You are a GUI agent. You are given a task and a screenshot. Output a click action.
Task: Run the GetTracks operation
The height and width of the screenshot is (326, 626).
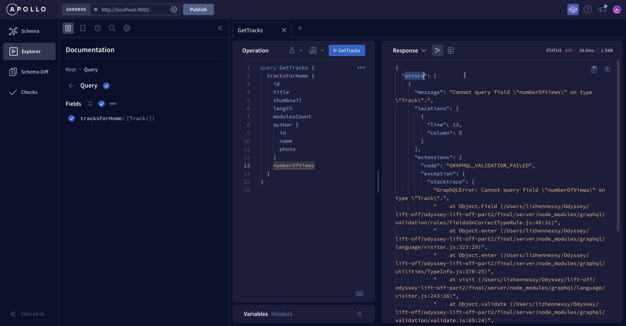coord(347,50)
